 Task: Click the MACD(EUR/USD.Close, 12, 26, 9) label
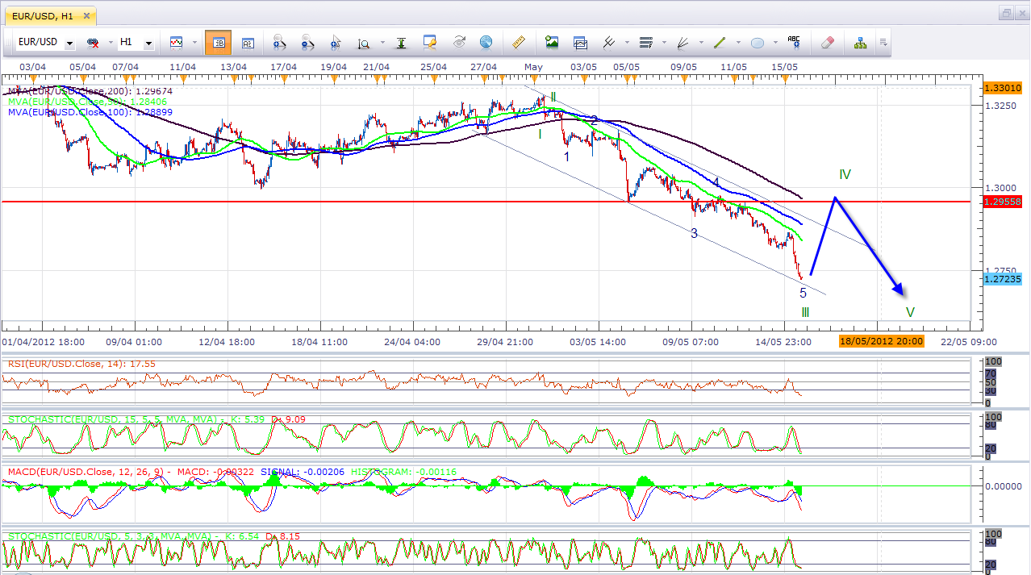pos(86,471)
